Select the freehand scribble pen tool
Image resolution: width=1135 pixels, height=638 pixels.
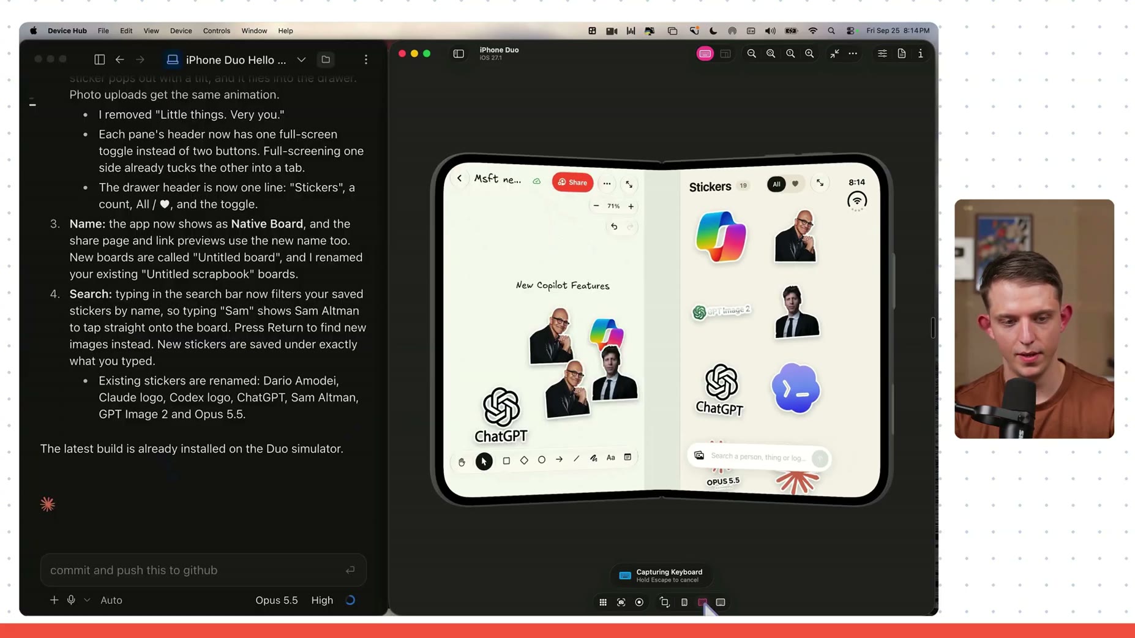pos(593,458)
